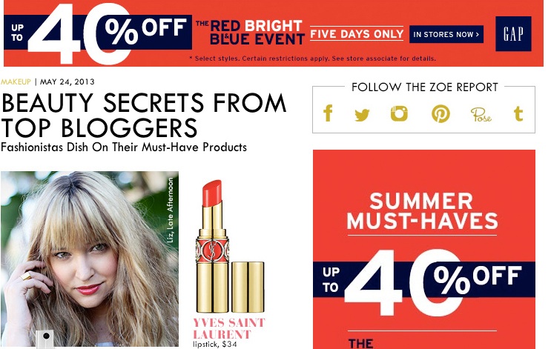Viewport: 551px width, 349px height.
Task: Click the small camera icon on Liz's photo
Action: tap(45, 338)
